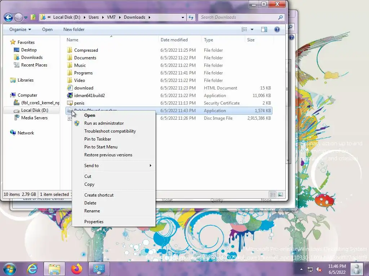Expand the address bar history dropdown
369x276 pixels.
pyautogui.click(x=183, y=17)
